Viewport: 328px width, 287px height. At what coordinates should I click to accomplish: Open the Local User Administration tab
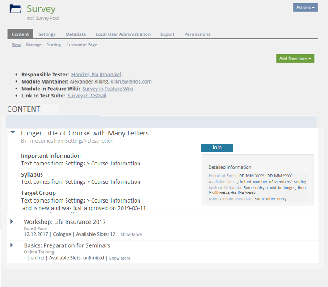[123, 34]
